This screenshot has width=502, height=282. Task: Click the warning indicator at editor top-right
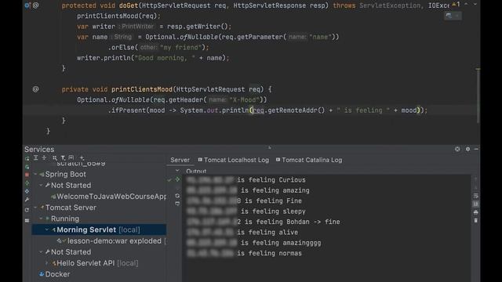[456, 5]
